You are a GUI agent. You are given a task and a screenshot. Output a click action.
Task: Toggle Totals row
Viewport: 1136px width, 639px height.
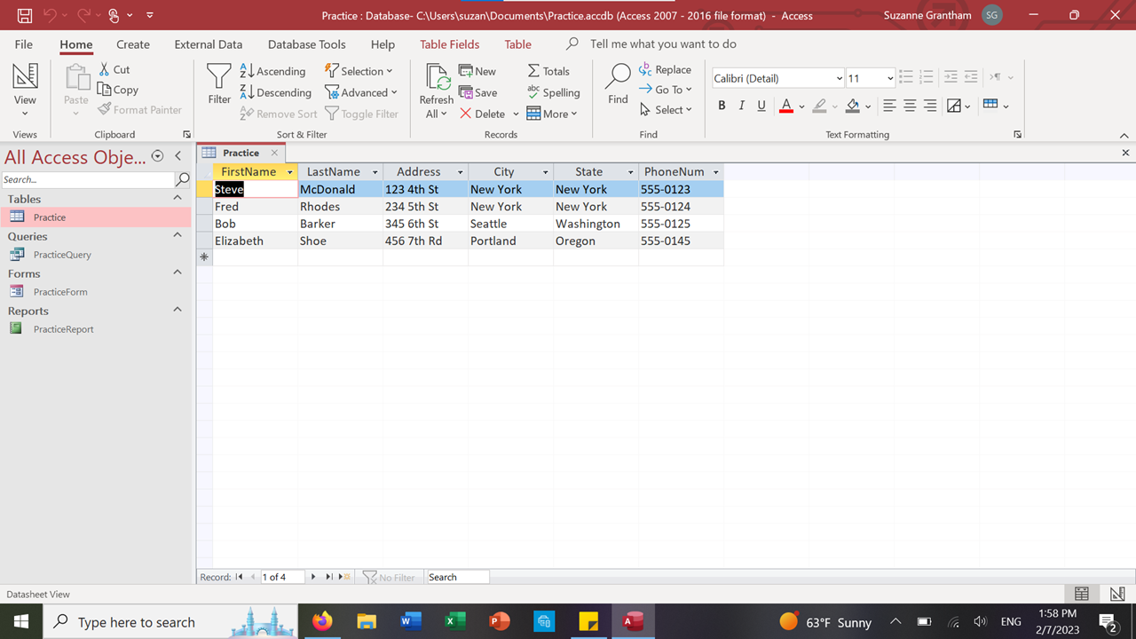point(548,71)
